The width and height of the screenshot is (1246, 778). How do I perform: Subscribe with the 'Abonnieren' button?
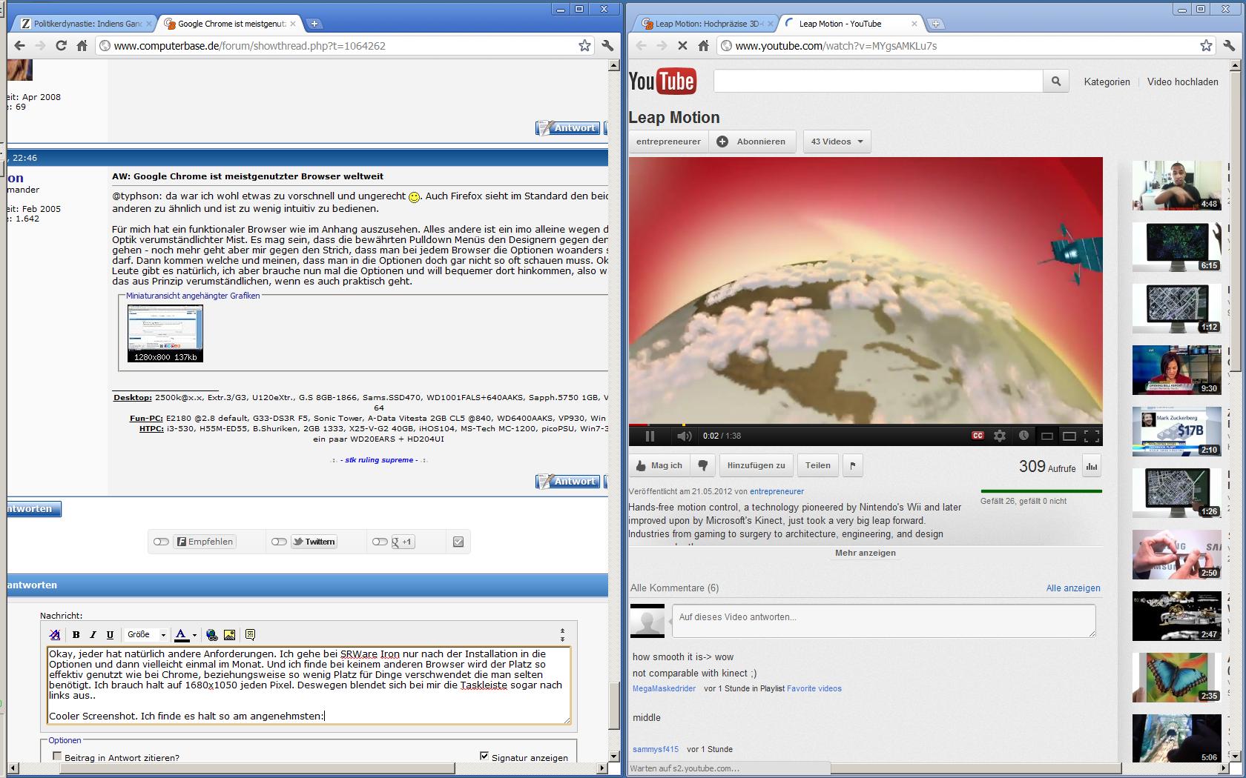pos(752,142)
